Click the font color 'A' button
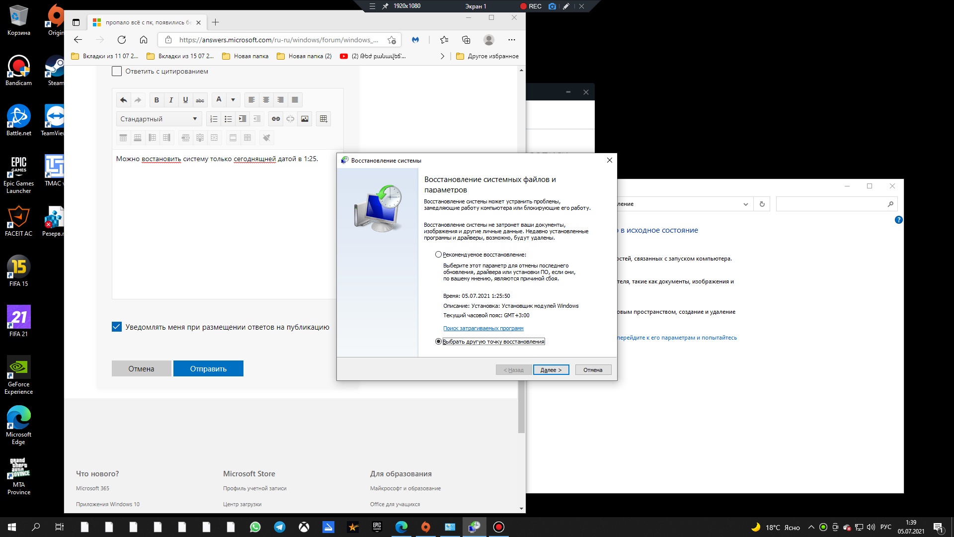The image size is (954, 537). pos(219,100)
